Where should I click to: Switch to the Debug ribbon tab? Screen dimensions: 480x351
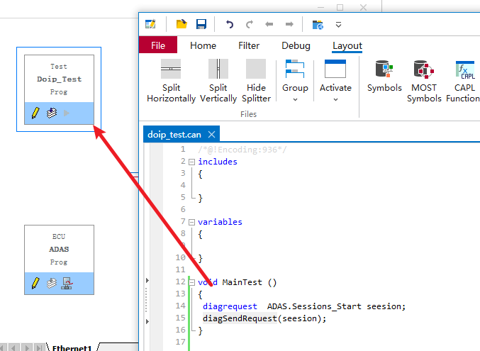[296, 45]
